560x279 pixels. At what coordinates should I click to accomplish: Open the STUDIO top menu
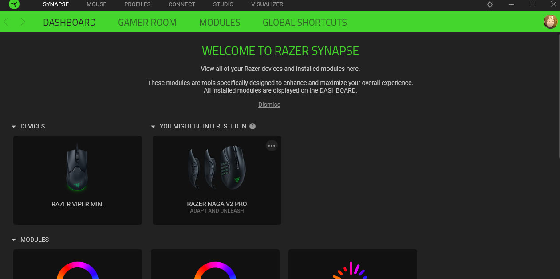coord(223,4)
